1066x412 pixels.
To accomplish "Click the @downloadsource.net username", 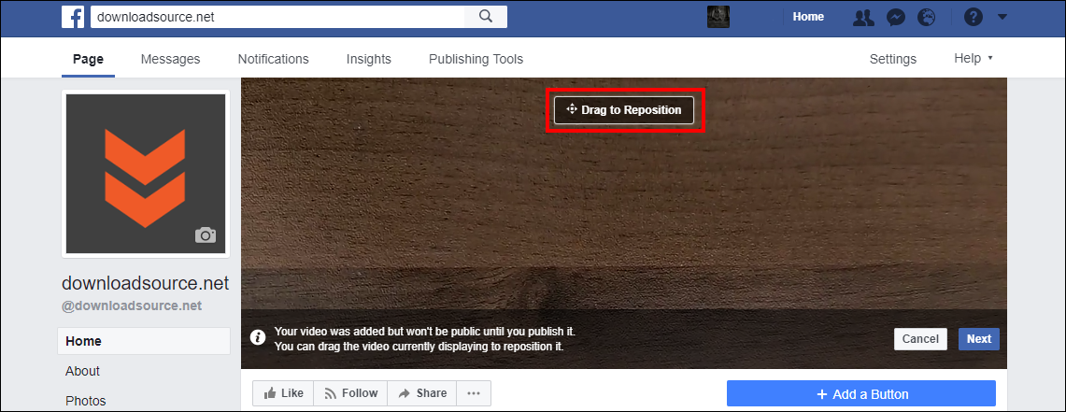I will 132,305.
